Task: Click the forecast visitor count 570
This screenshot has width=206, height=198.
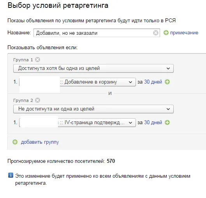Action: [x=111, y=161]
